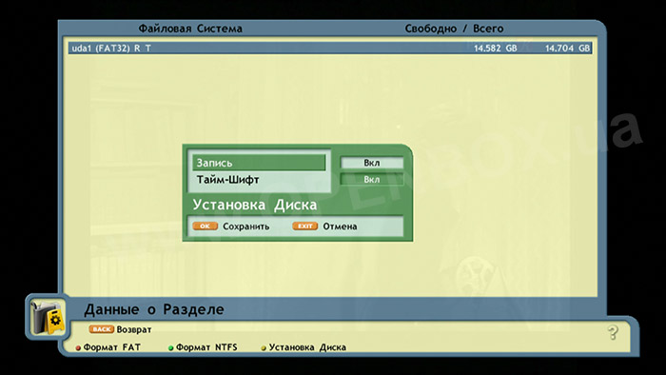Click the orange EXIT badge icon
The height and width of the screenshot is (375, 666).
(x=305, y=226)
